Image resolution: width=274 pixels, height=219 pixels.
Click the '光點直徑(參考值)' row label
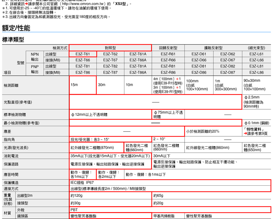[18, 102]
